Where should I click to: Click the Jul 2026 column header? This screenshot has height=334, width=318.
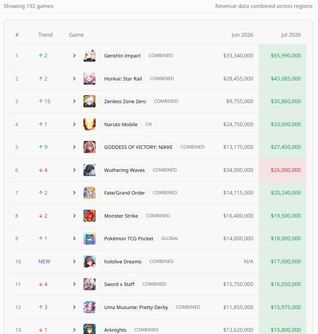[291, 35]
